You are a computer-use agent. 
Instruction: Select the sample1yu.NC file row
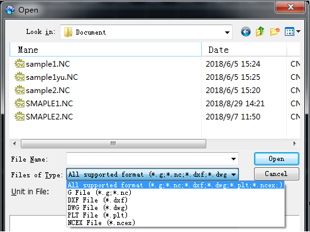(x=155, y=77)
